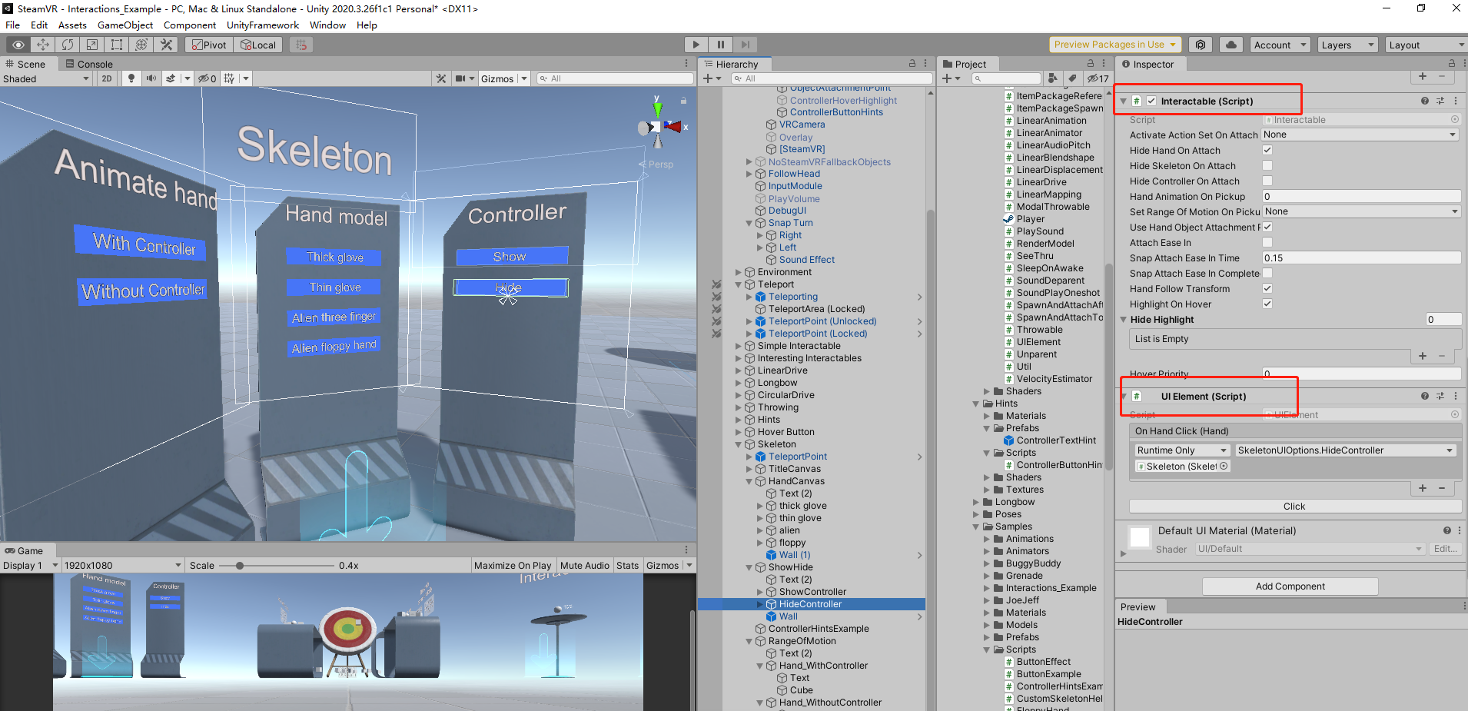Select the combined Transform tool

click(141, 45)
